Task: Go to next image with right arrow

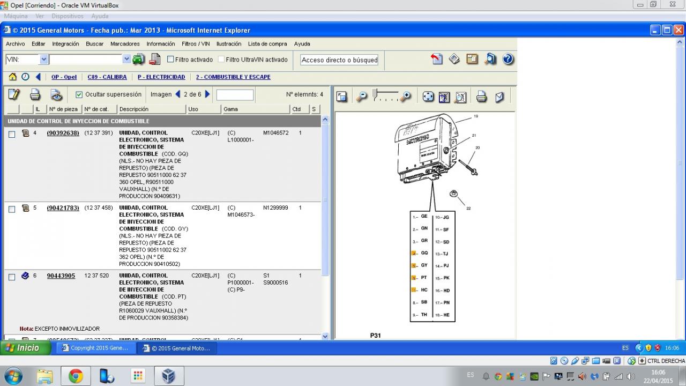Action: (x=207, y=94)
